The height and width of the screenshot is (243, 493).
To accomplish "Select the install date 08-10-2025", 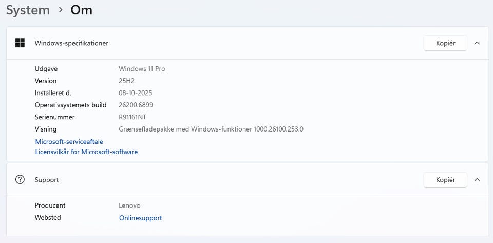I will tap(136, 93).
